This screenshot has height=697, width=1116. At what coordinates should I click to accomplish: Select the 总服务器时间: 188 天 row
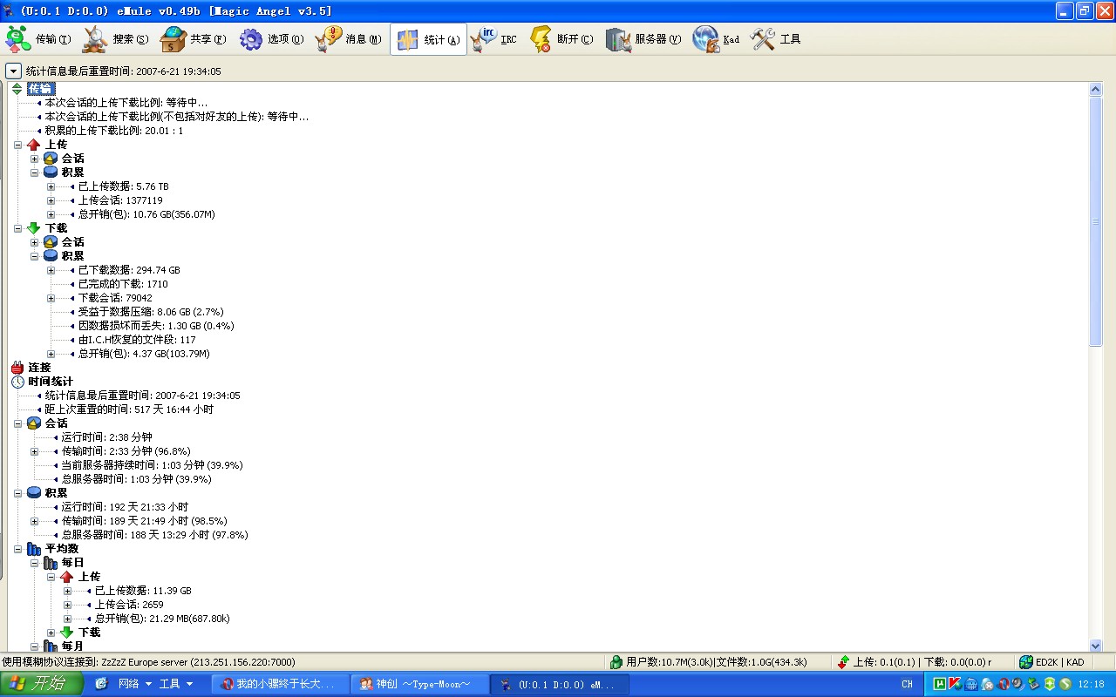(x=154, y=535)
